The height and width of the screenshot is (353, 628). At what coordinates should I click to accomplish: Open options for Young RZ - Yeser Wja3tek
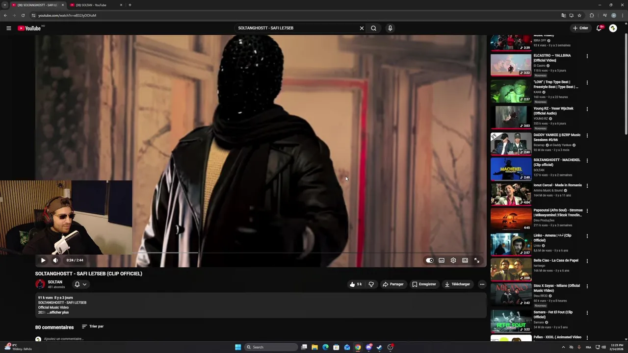pos(587,109)
